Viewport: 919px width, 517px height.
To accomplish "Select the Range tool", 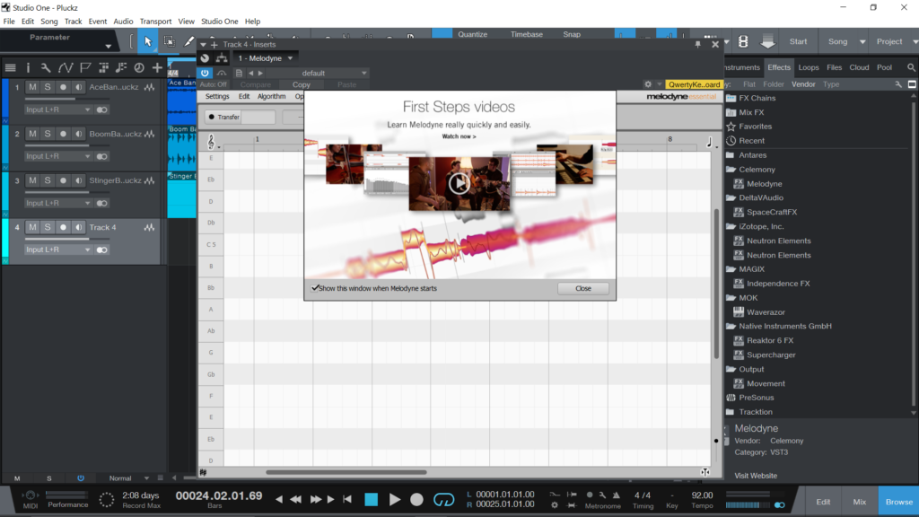I will click(169, 41).
